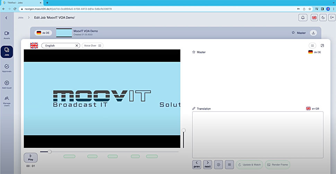Open the Voice Over dropdown menu
336x174 pixels.
coord(92,46)
